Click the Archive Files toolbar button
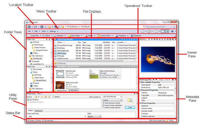This screenshot has height=125, width=201. click(x=104, y=36)
